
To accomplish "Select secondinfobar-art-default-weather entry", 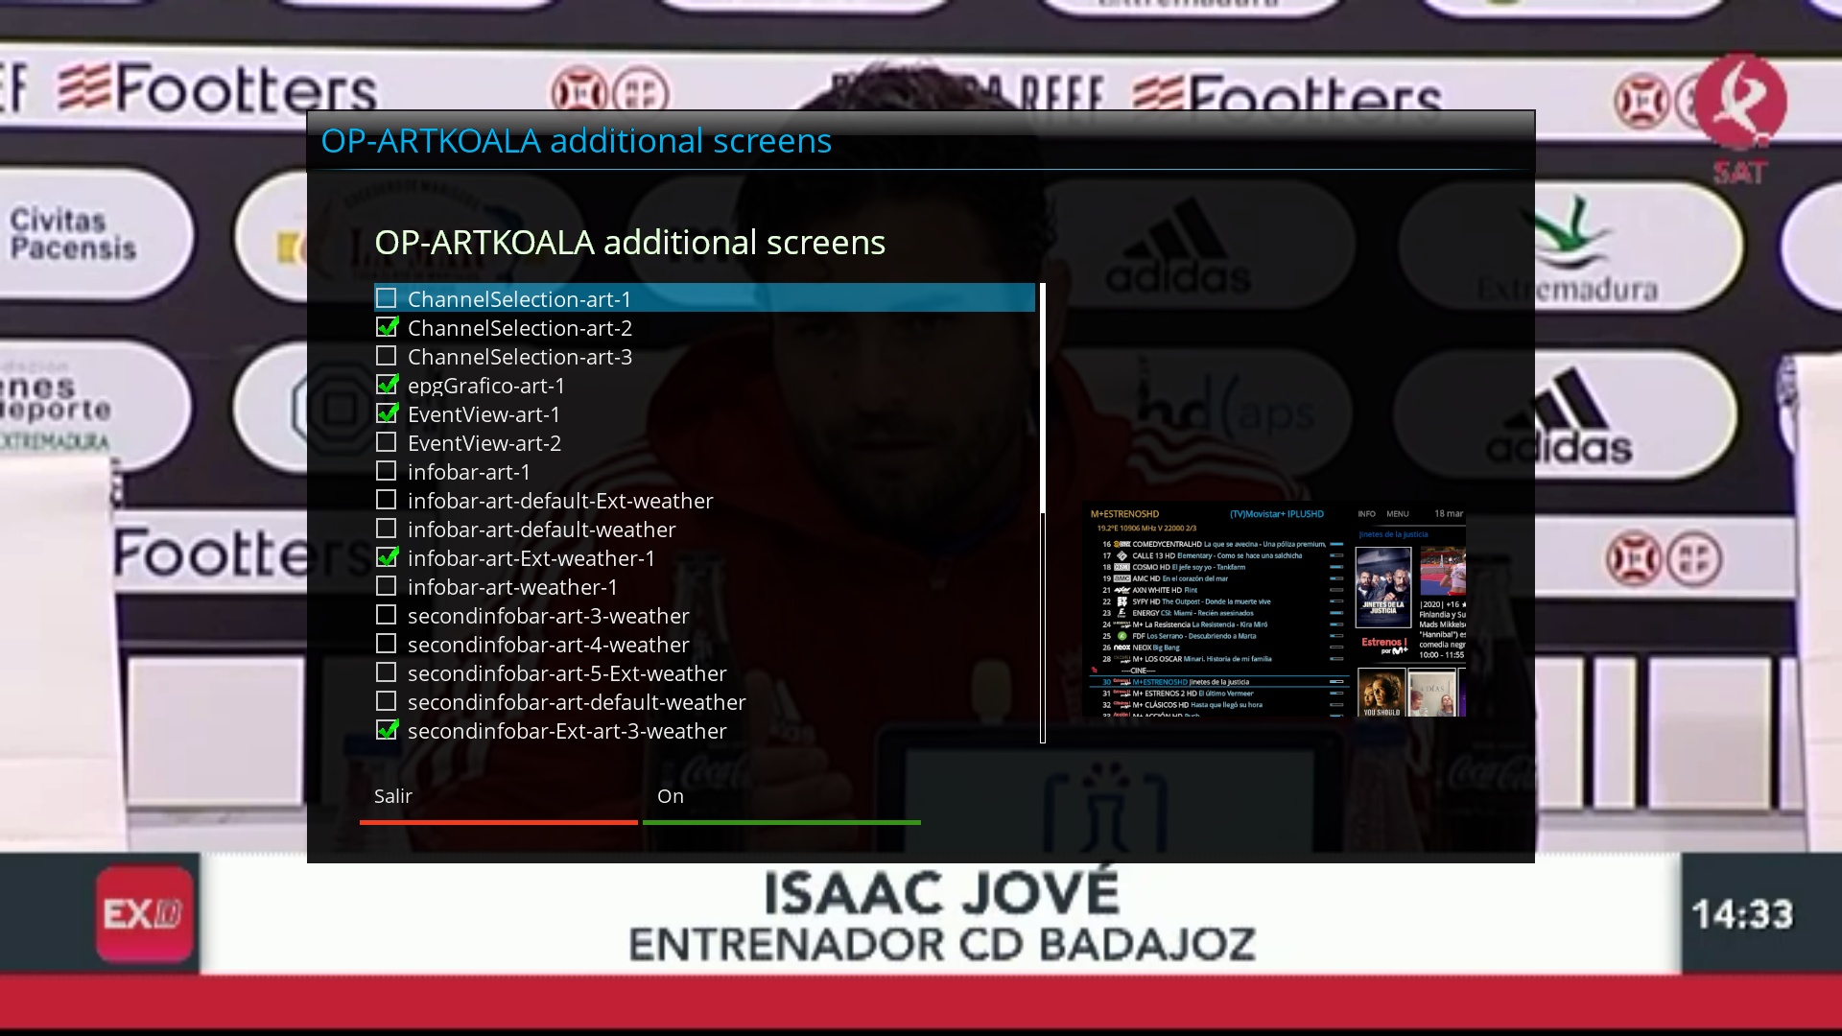I will pos(576,702).
